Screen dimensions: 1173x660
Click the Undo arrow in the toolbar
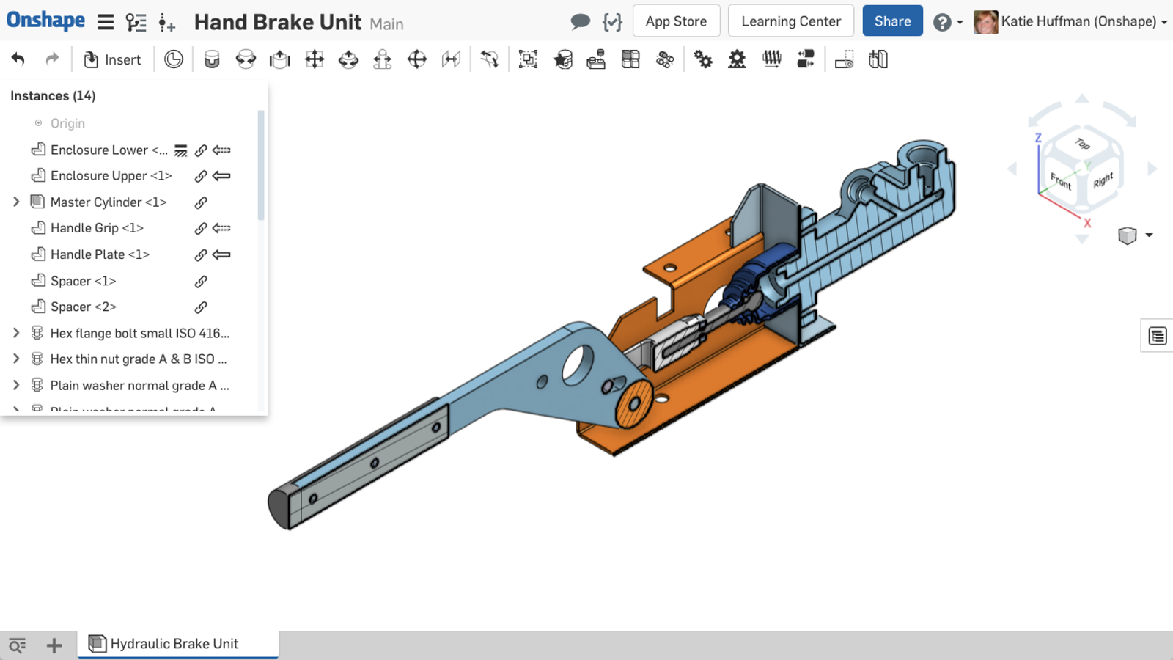[18, 59]
